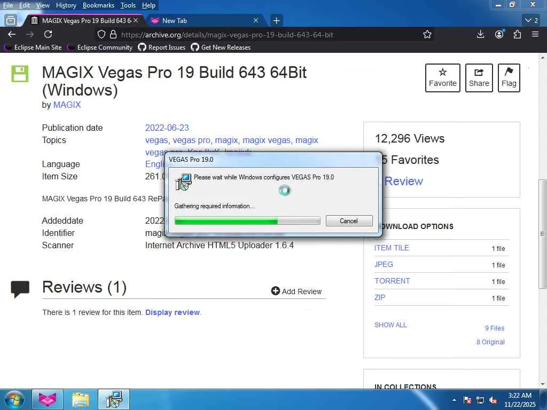The height and width of the screenshot is (410, 547).
Task: Close the New Tab tab
Action: click(x=256, y=21)
